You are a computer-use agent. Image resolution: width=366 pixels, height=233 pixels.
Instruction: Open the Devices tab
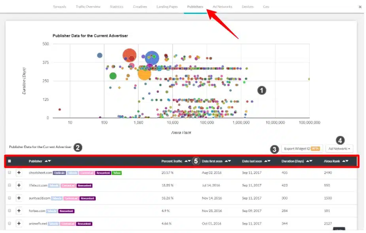point(248,7)
